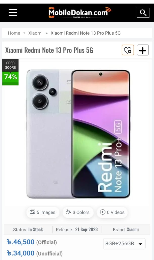Open the 0 Videos section
The width and height of the screenshot is (154, 260).
(112, 212)
